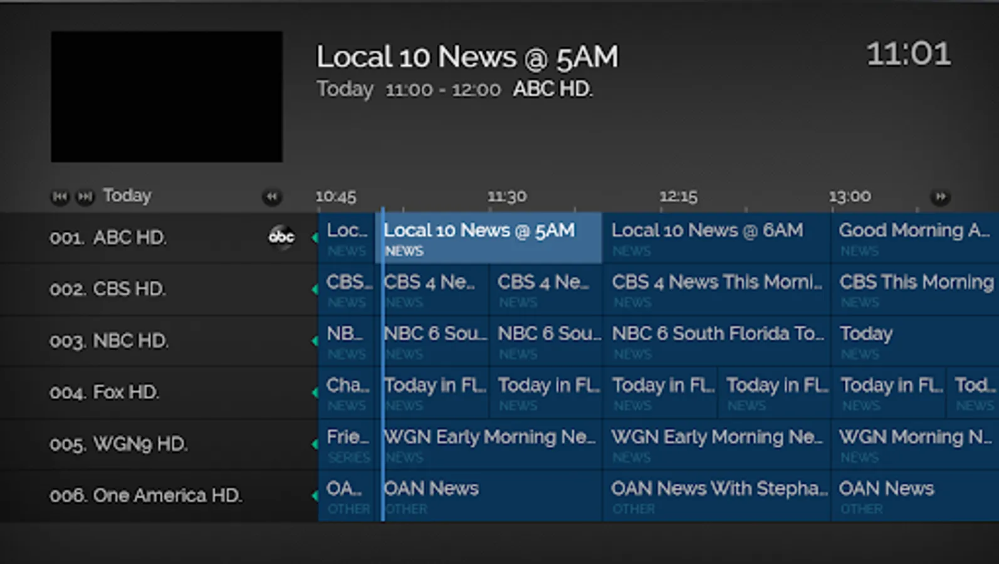Select the truncated NB.. program on NBC row
Image resolution: width=999 pixels, height=564 pixels.
click(x=347, y=341)
